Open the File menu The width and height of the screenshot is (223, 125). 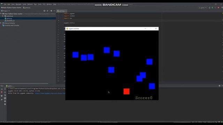point(5,5)
